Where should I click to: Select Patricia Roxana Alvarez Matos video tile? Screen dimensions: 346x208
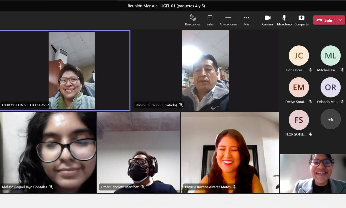pos(230,152)
